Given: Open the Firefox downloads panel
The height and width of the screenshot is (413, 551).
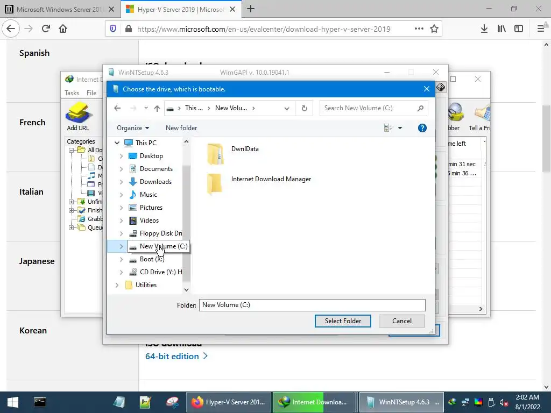Looking at the screenshot, I should 484,29.
